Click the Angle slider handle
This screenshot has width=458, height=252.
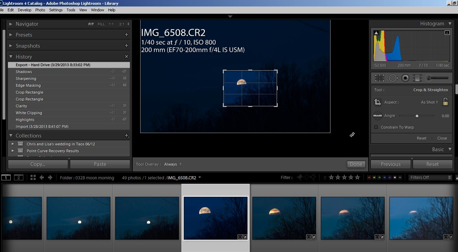(x=417, y=116)
